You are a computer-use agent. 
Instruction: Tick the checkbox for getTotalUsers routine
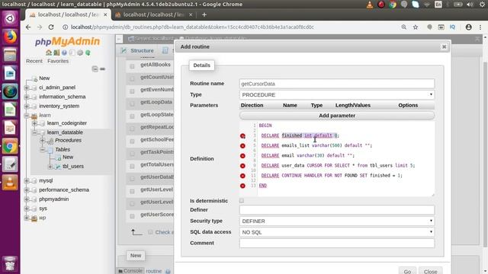point(132,166)
